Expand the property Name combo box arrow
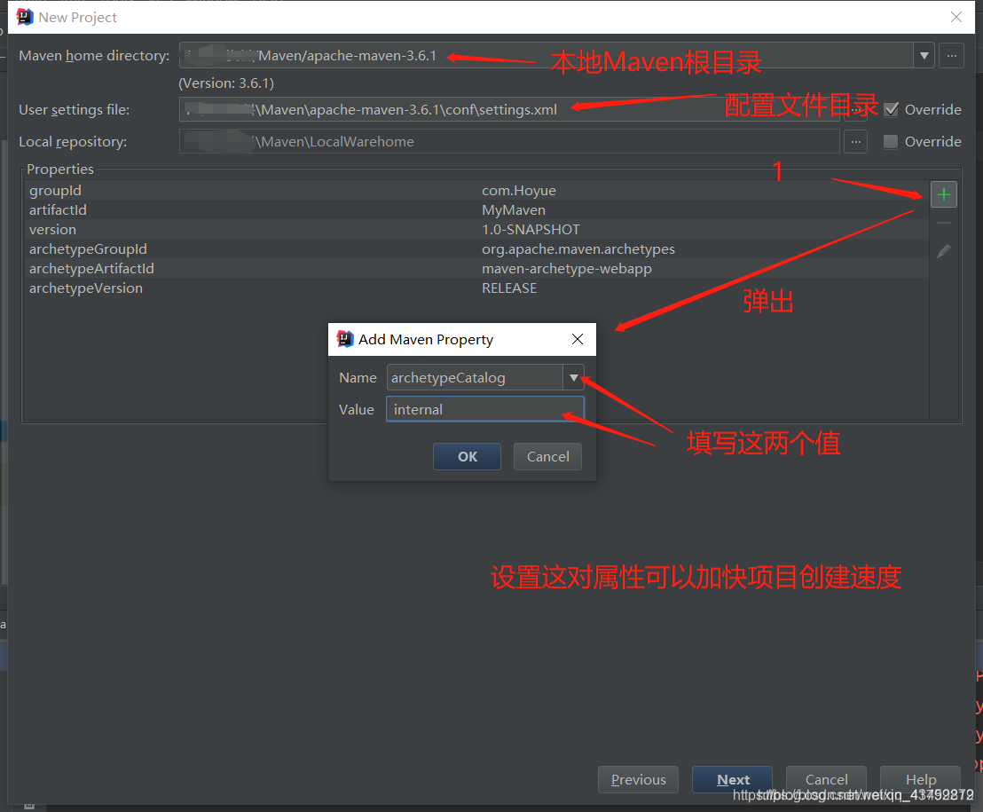983x812 pixels. 574,377
